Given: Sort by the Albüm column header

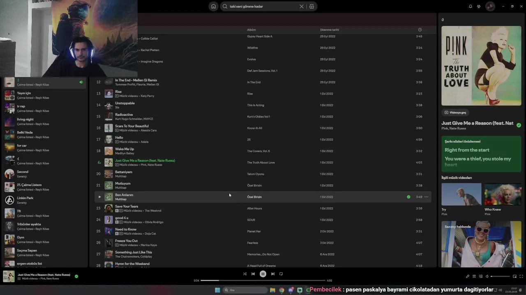Looking at the screenshot, I should point(251,30).
